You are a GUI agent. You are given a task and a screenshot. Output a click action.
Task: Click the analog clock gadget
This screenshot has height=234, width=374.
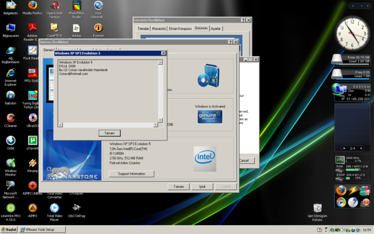(x=352, y=33)
